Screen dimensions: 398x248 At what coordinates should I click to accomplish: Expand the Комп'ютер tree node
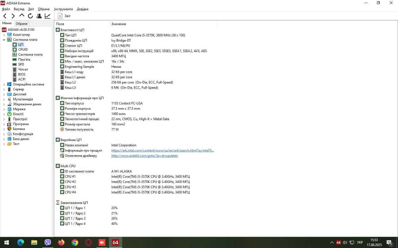(x=4, y=35)
